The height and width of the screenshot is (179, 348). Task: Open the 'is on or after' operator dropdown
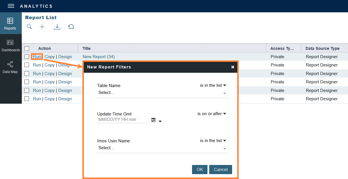[211, 114]
